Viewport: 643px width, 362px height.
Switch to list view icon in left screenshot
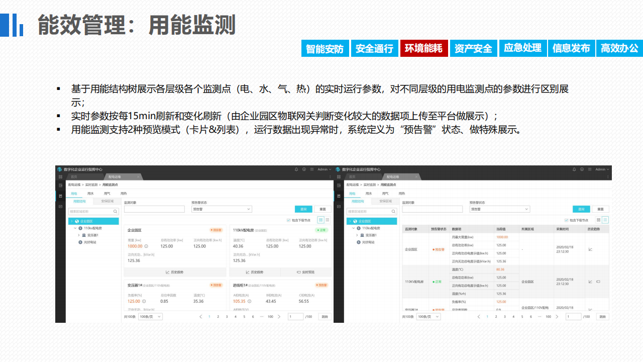tap(328, 220)
